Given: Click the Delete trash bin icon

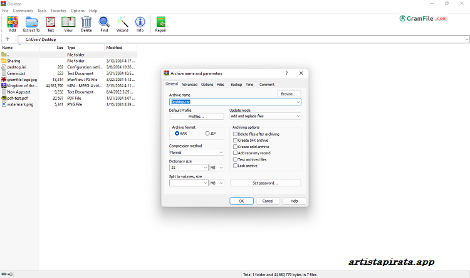Looking at the screenshot, I should point(86,24).
